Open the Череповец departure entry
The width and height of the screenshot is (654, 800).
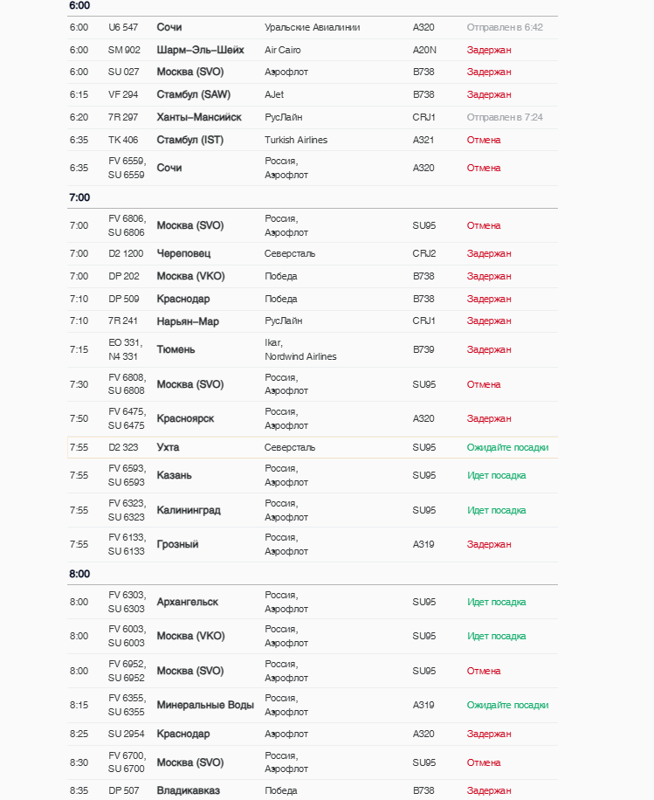tap(183, 253)
